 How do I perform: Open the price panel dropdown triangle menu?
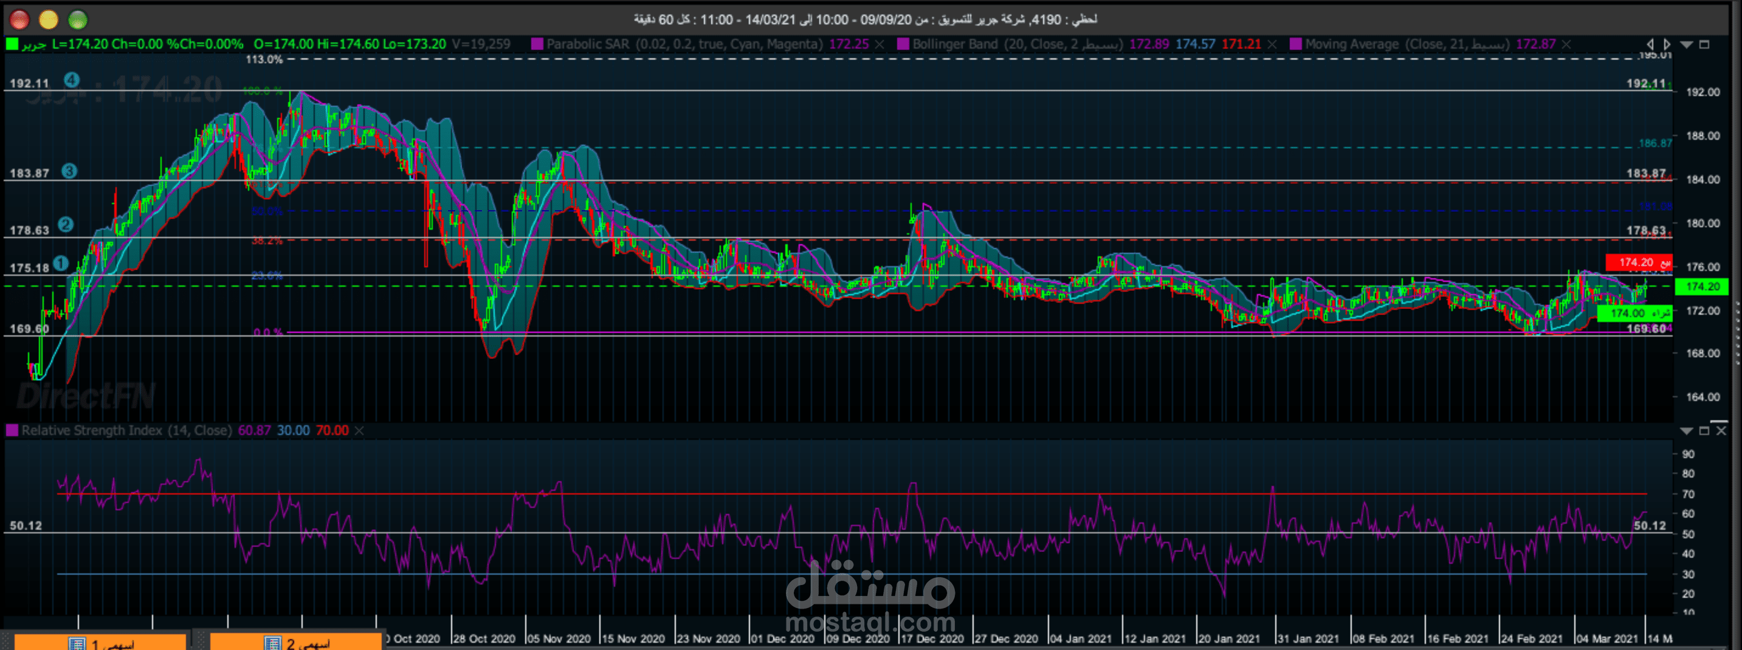[1687, 44]
